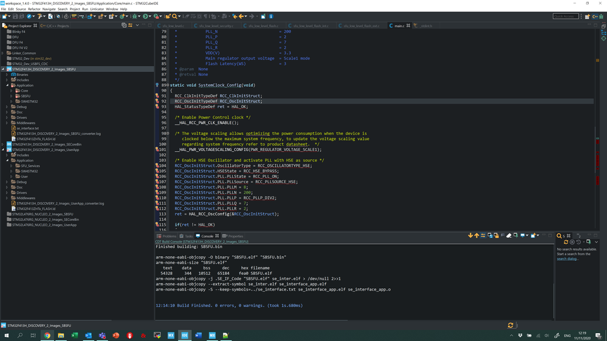Click the search dialog link
The width and height of the screenshot is (607, 341).
pos(567,258)
